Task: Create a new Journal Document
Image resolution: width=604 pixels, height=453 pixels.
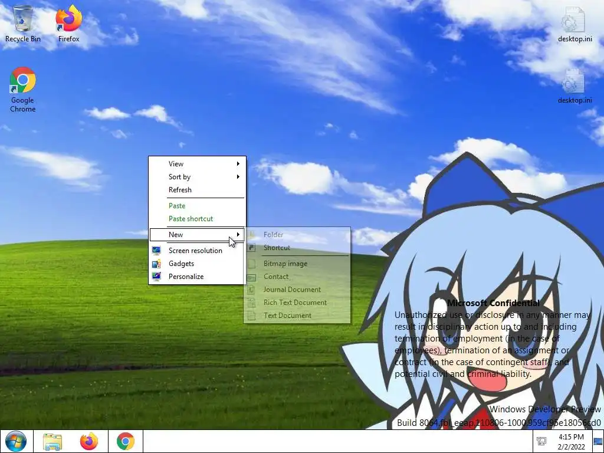Action: point(297,289)
